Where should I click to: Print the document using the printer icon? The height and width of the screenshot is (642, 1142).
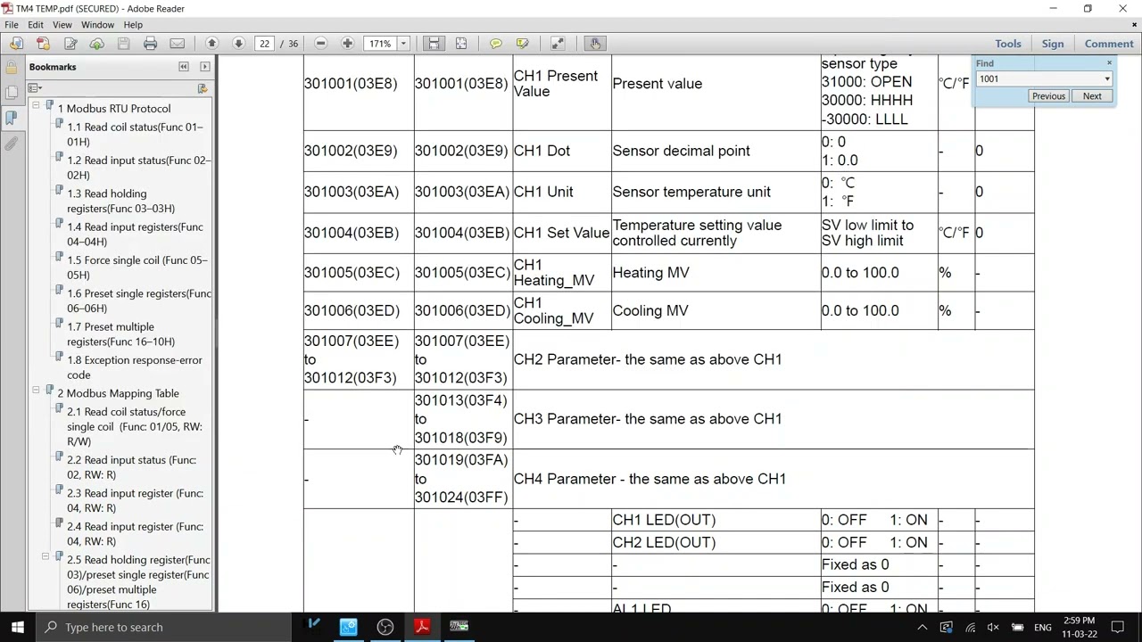point(150,43)
